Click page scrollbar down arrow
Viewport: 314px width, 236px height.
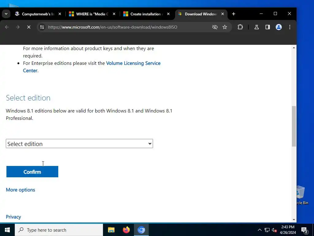tap(294, 219)
